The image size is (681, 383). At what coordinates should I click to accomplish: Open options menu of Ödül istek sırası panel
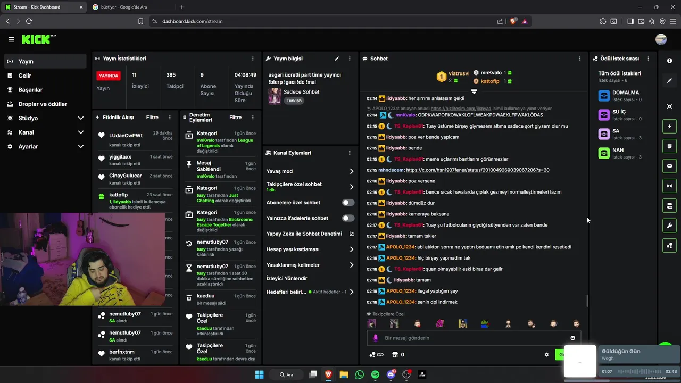(648, 59)
